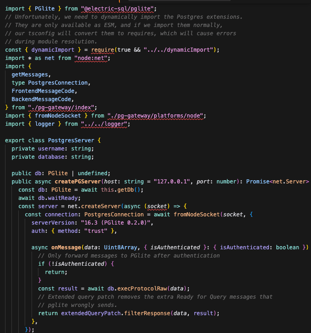
Task: Click the "private database" field declaration
Action: click(53, 157)
